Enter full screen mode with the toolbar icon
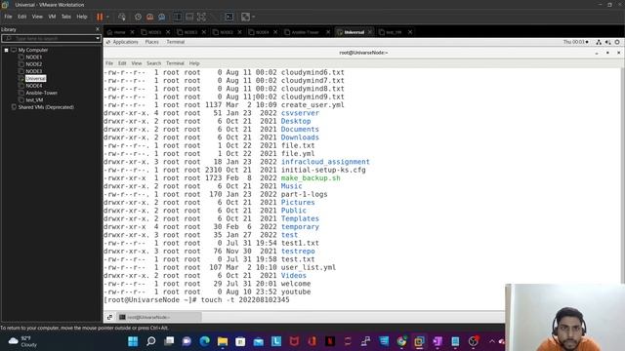 point(202,17)
